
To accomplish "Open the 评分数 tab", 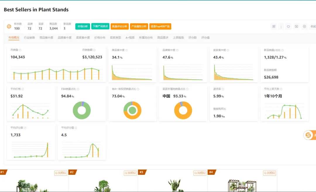I will click(193, 38).
